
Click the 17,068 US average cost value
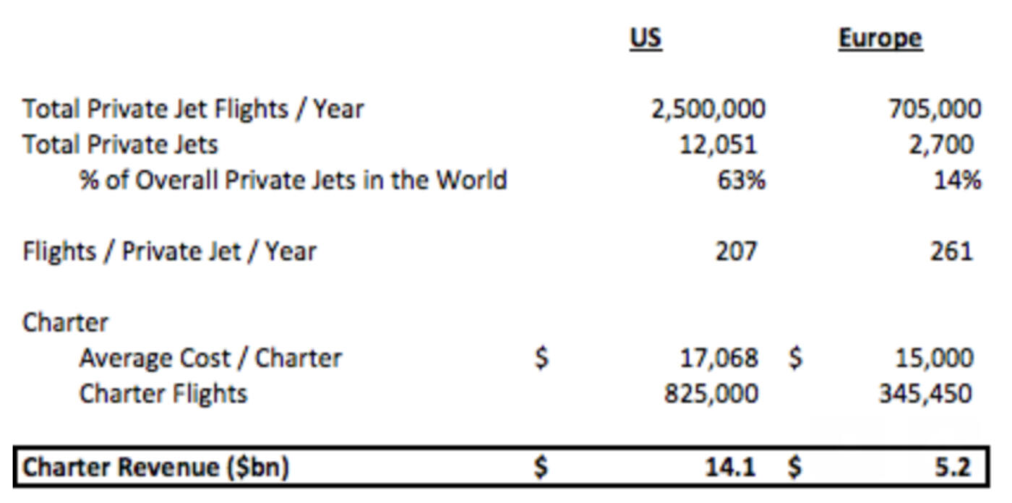point(719,358)
